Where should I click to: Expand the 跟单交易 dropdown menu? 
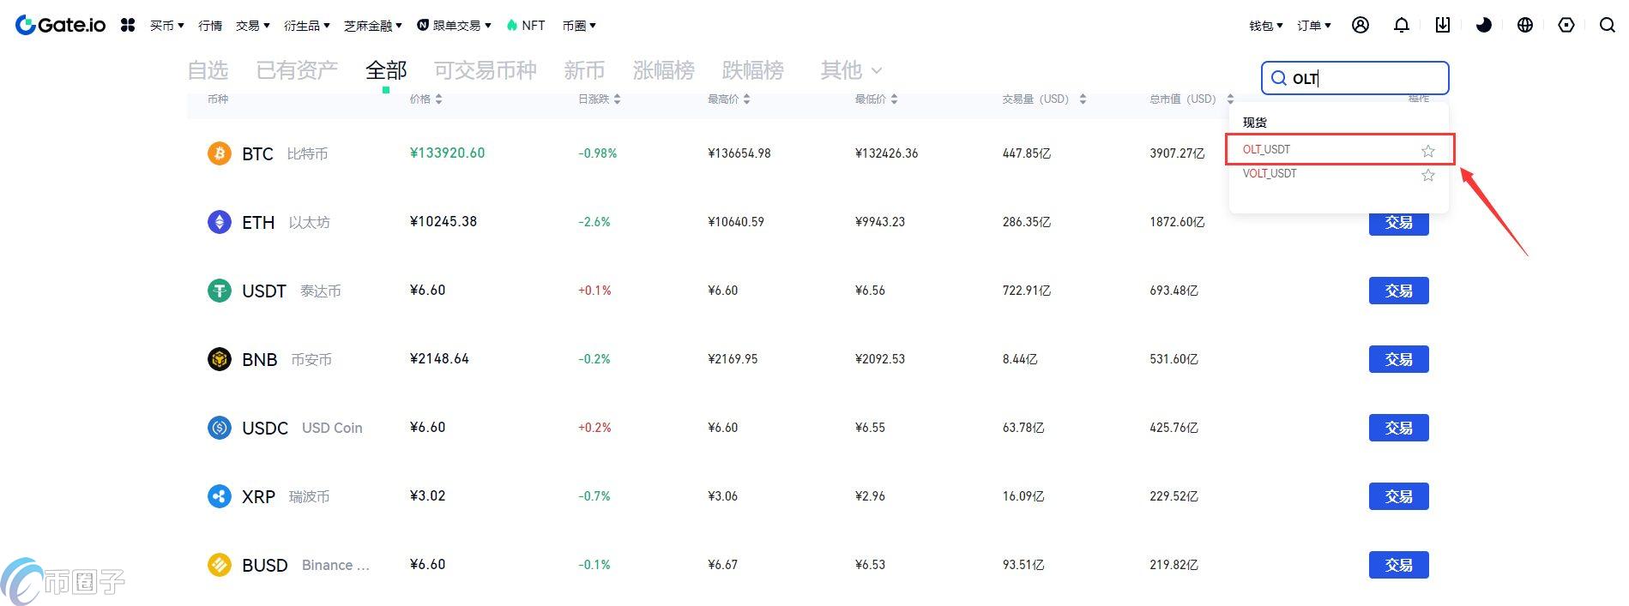click(455, 26)
